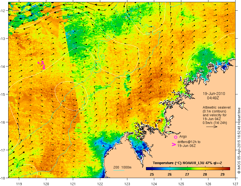Click the 19-Jun 06Z legend text
The image size is (241, 186).
[187, 146]
